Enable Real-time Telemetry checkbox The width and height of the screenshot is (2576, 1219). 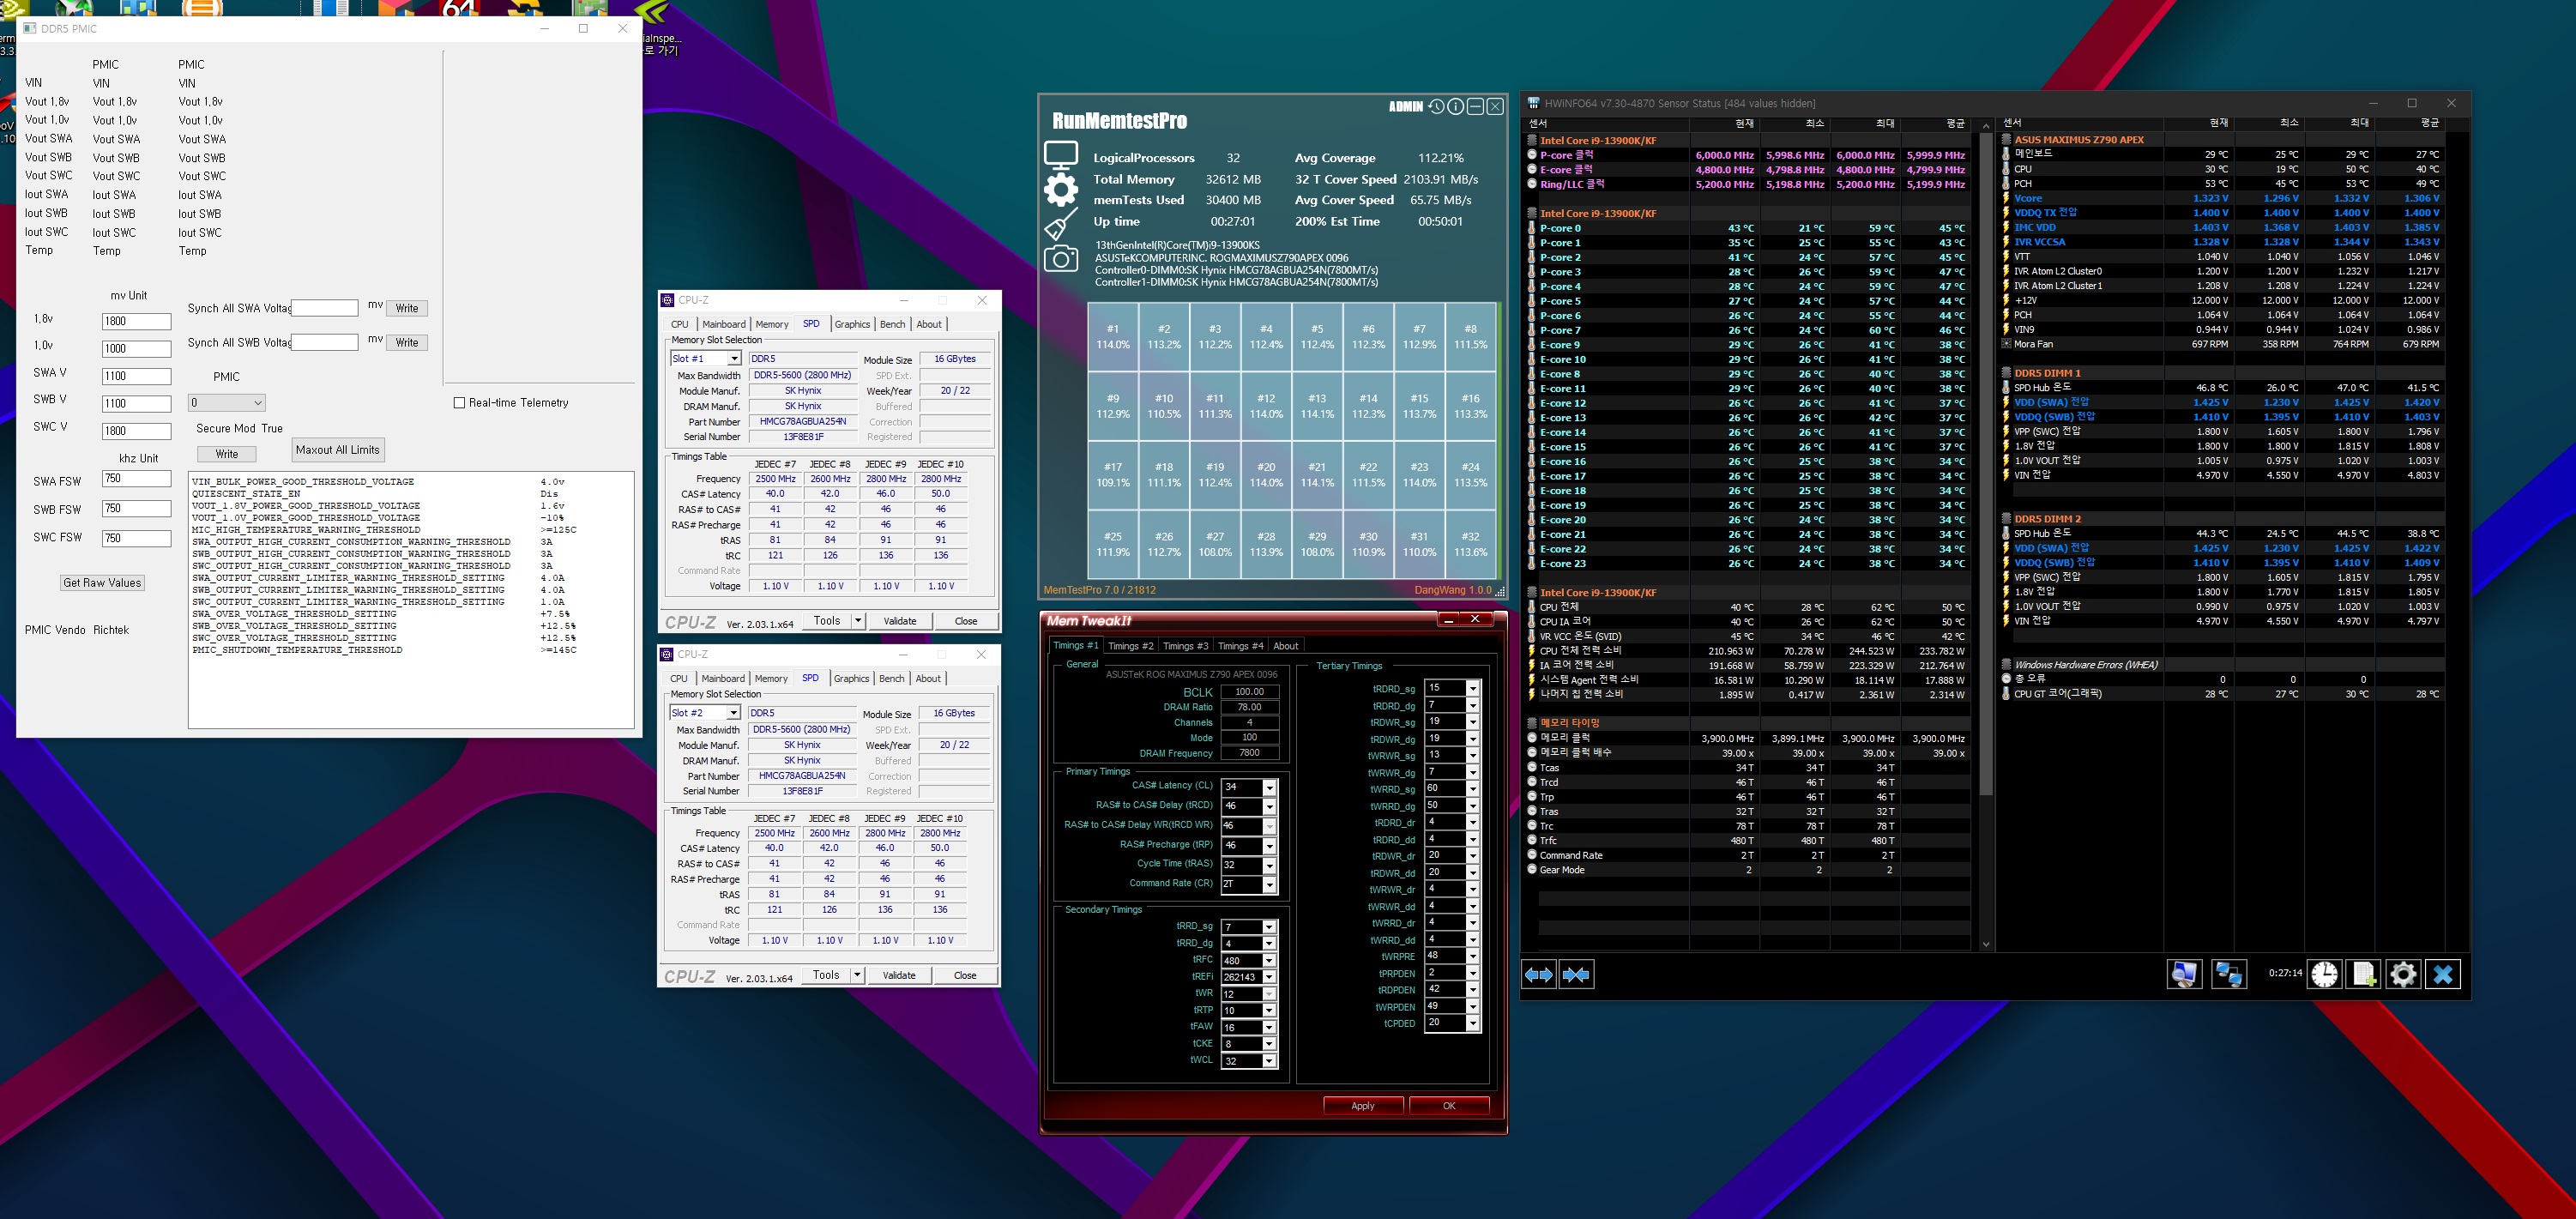[459, 403]
